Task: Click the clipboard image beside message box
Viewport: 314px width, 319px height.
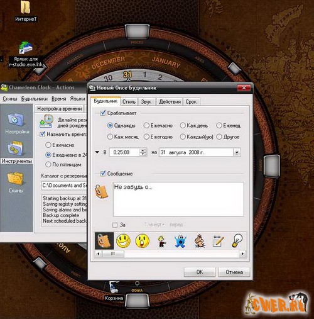Action: [x=101, y=191]
